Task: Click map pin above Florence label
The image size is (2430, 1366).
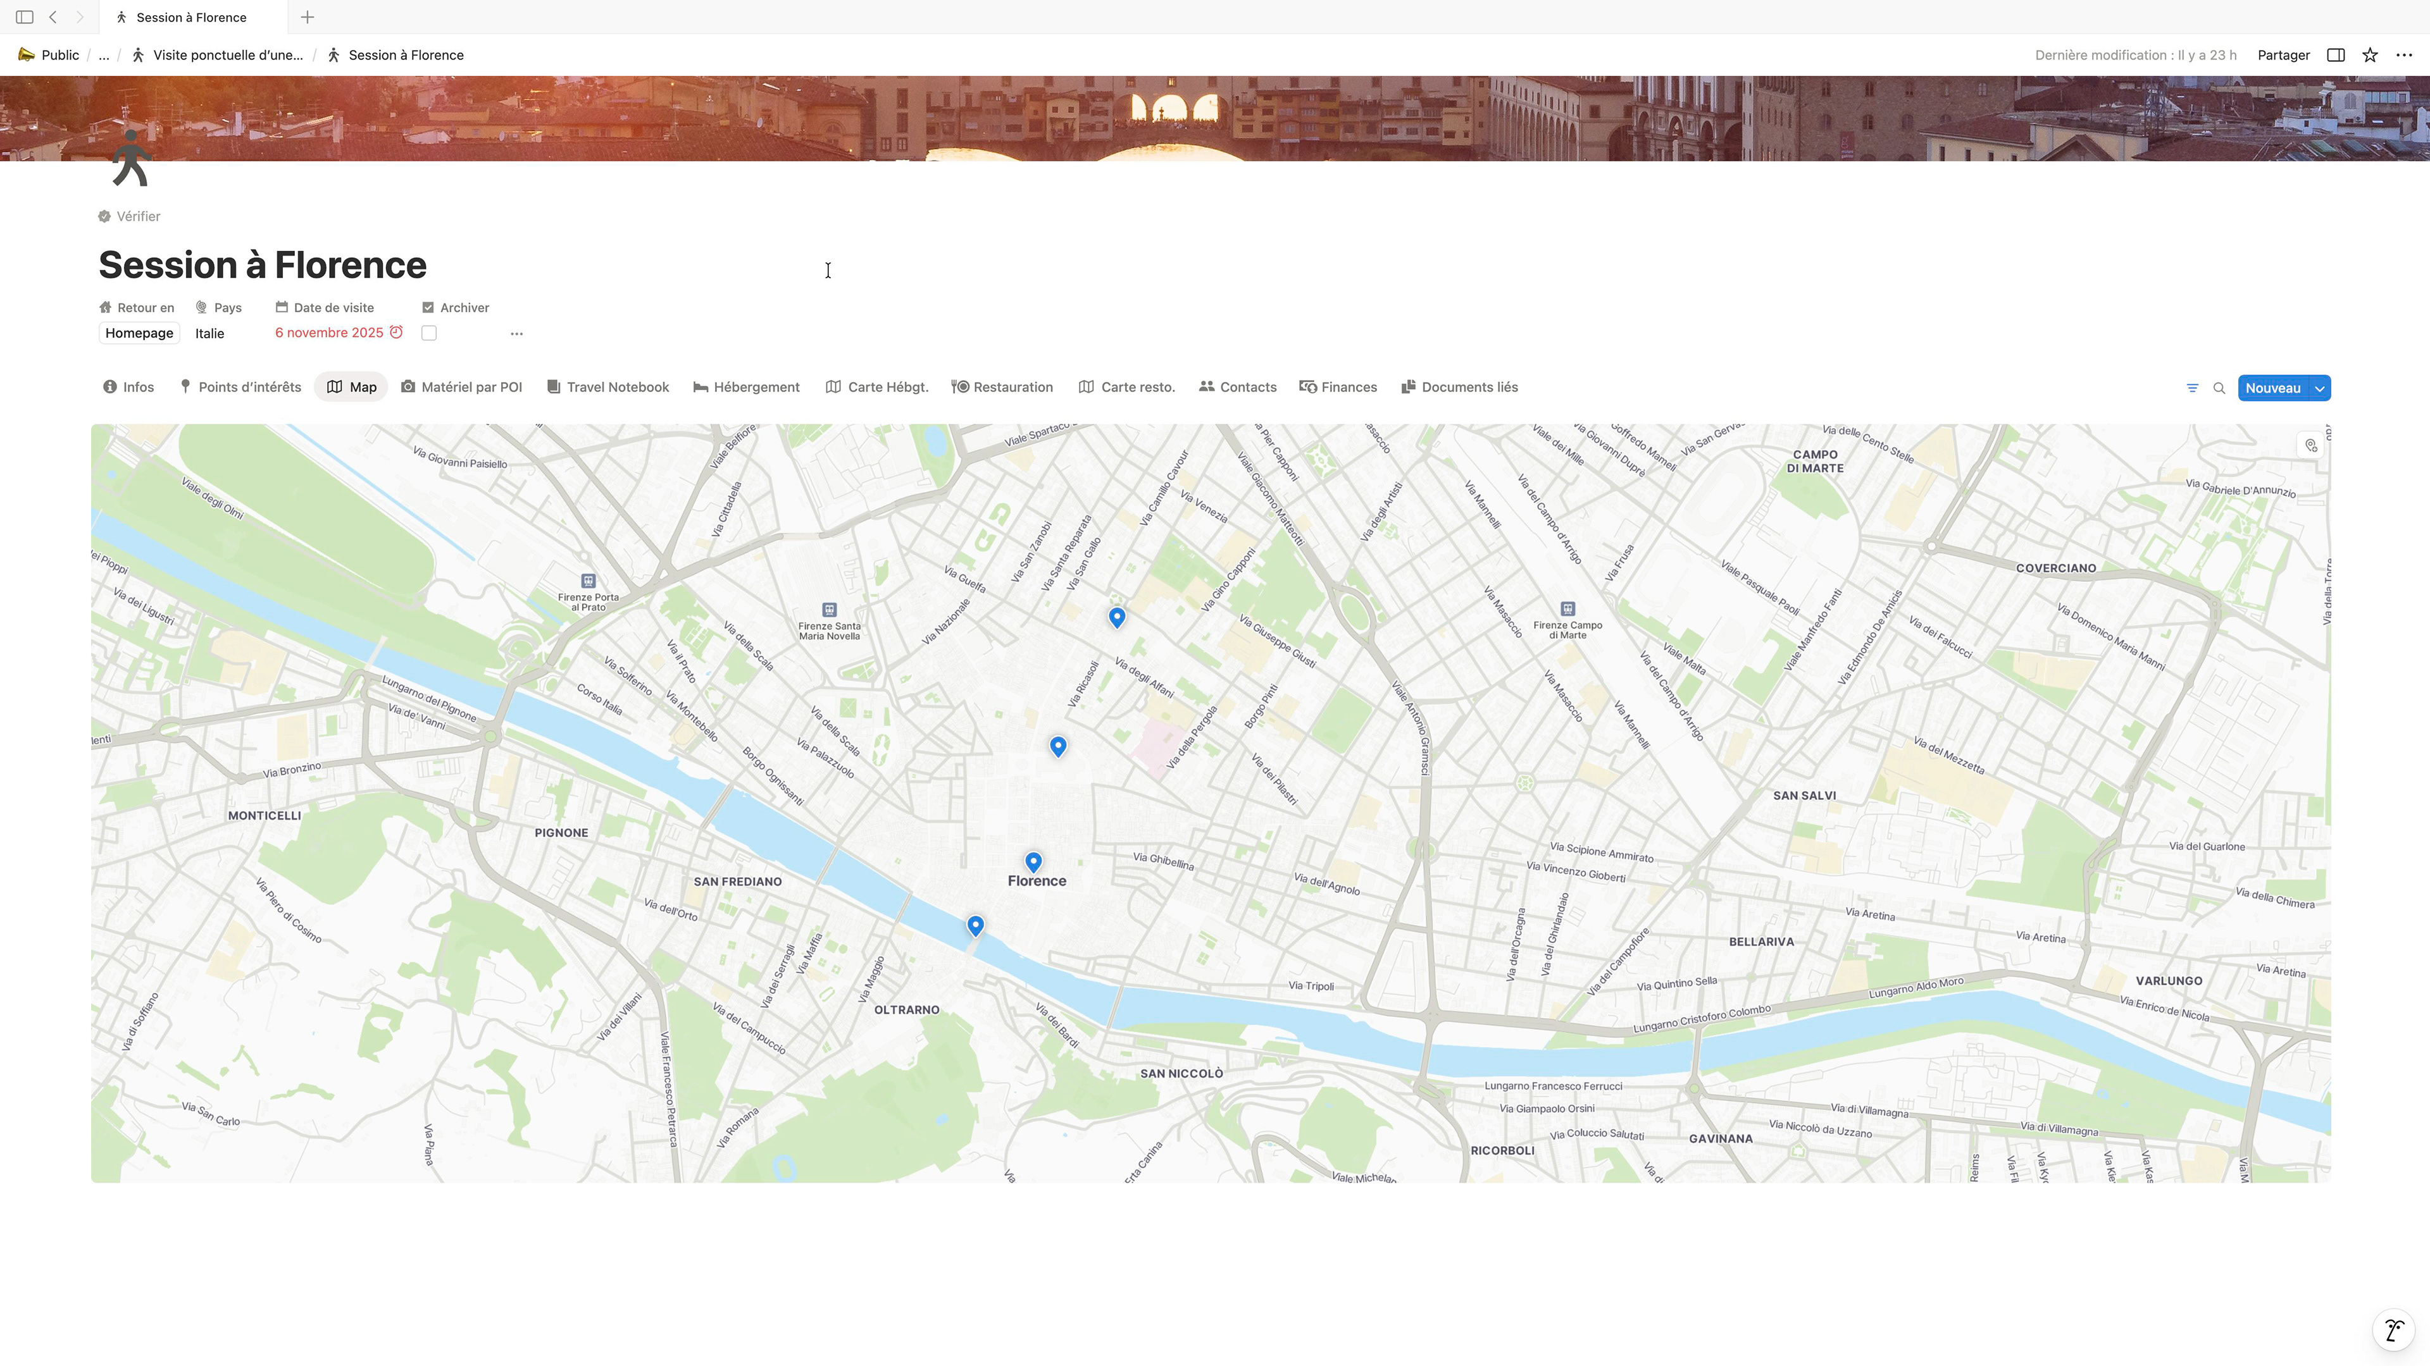Action: point(1033,861)
